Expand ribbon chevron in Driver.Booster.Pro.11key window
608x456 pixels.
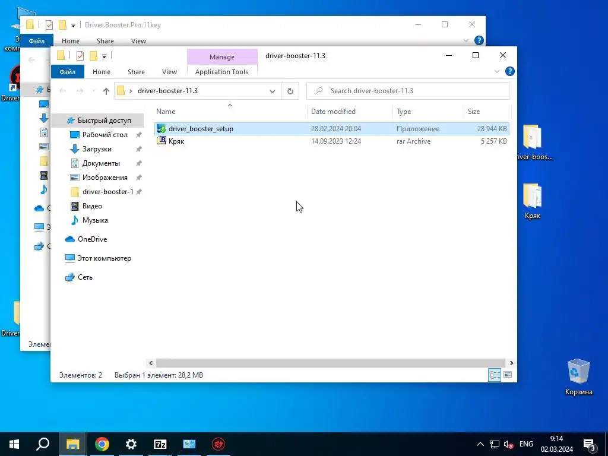point(466,41)
